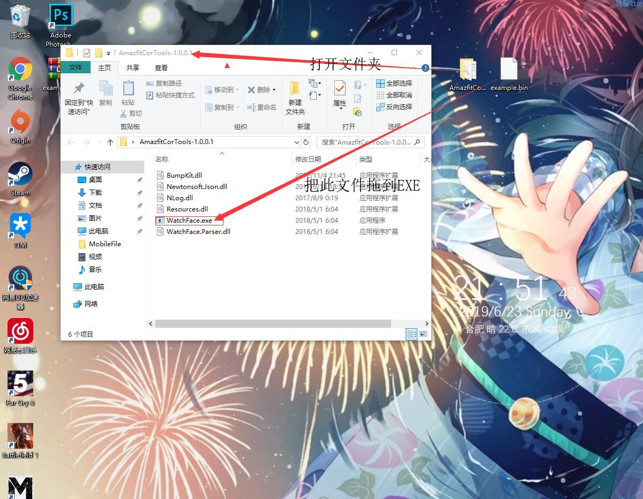Click the example.bin file on desktop
Image resolution: width=643 pixels, height=499 pixels.
tap(509, 74)
